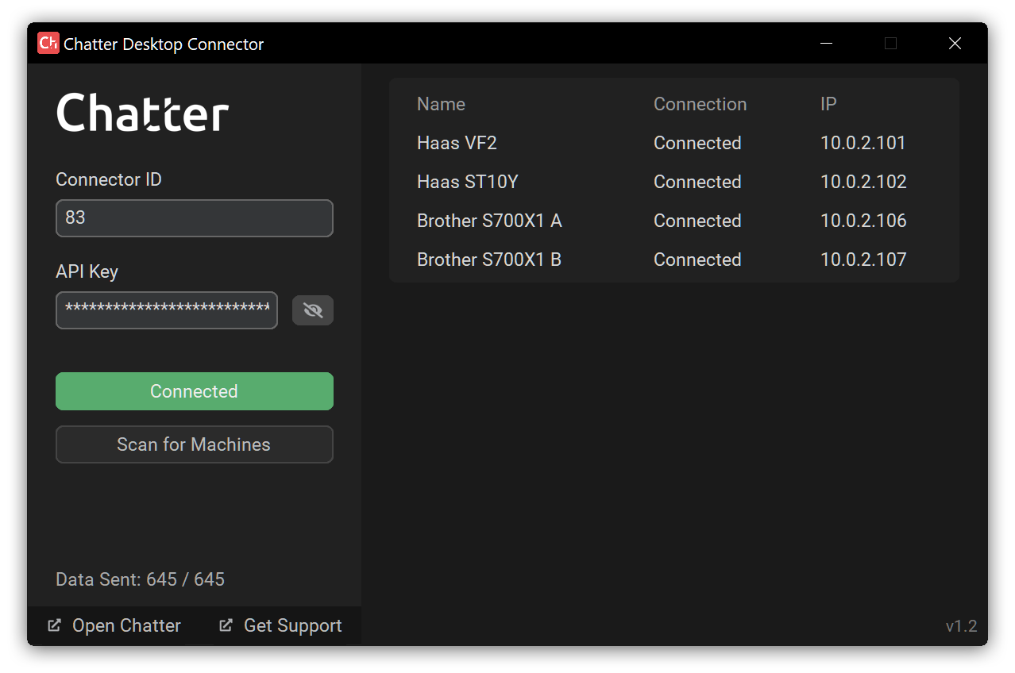Click the v1.2 version label
1015x673 pixels.
click(x=961, y=626)
